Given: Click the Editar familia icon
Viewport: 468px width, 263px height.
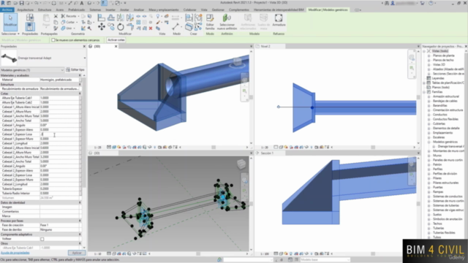Looking at the screenshot, I should pos(210,22).
